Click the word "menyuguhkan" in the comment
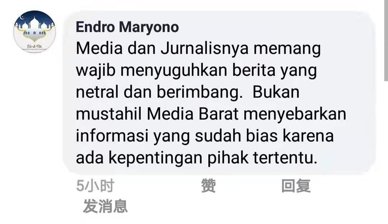388x224 pixels. [x=173, y=71]
